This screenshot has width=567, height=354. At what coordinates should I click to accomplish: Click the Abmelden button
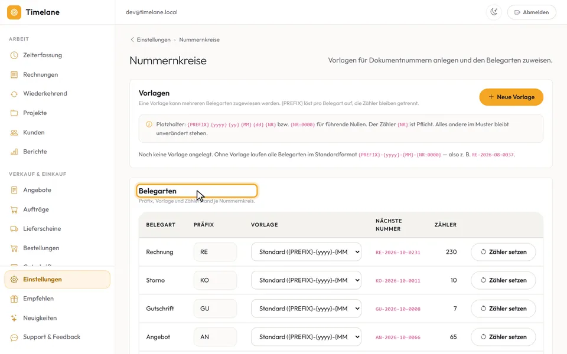pos(532,12)
